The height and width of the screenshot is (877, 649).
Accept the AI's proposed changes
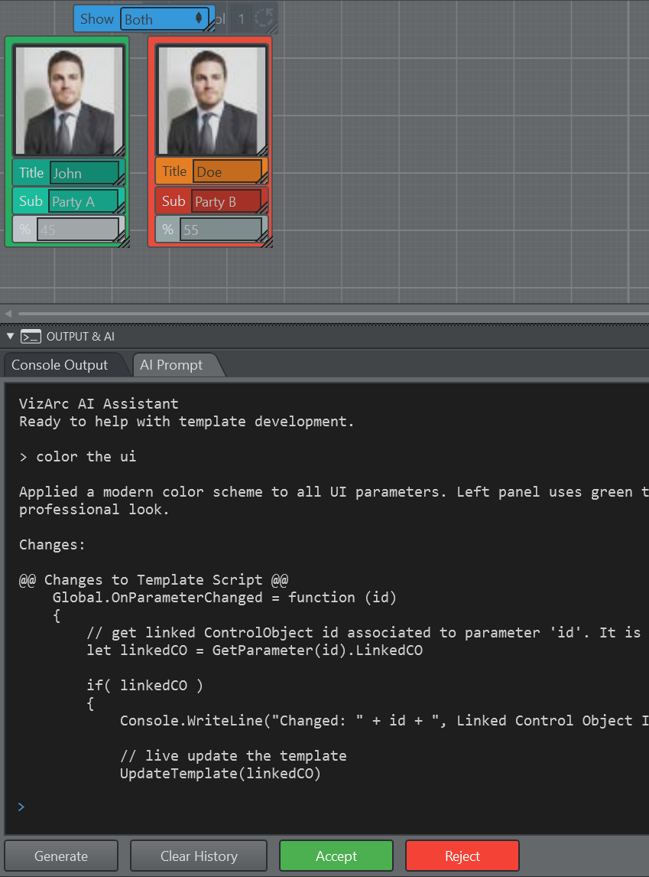click(336, 856)
